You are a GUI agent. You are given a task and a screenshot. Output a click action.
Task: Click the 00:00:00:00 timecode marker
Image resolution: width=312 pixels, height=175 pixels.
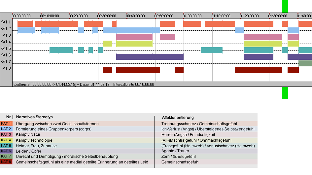(21, 16)
